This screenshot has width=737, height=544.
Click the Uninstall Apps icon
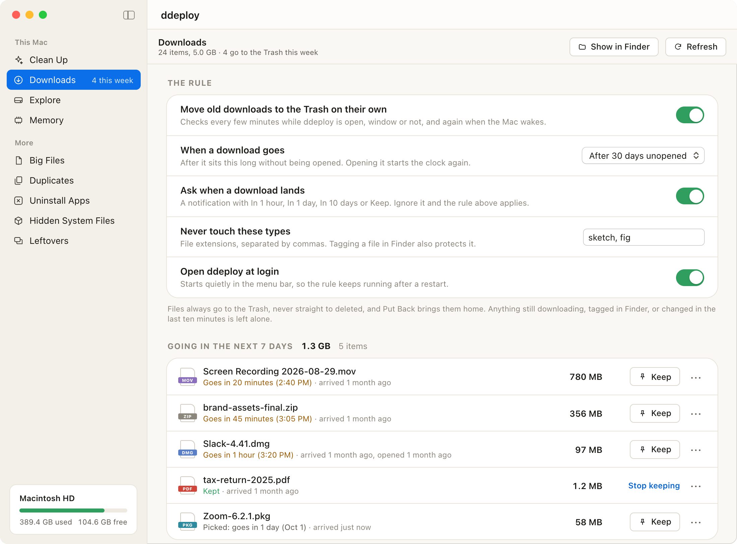[x=19, y=201]
